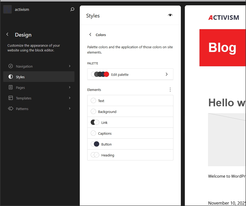Click the Button element dark color swatch
This screenshot has height=206, width=246.
pos(97,144)
